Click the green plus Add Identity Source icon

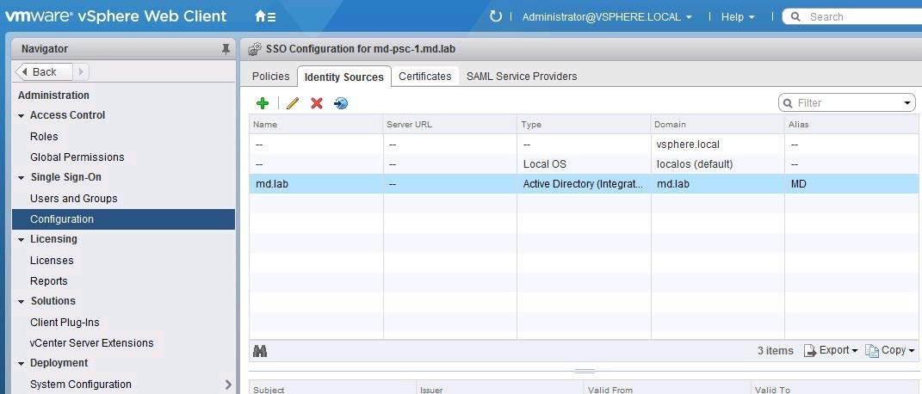(263, 103)
